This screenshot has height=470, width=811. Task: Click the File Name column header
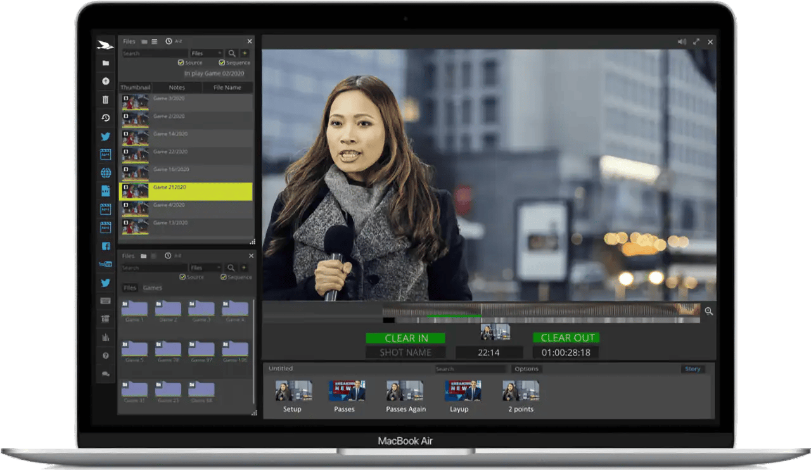pos(227,87)
